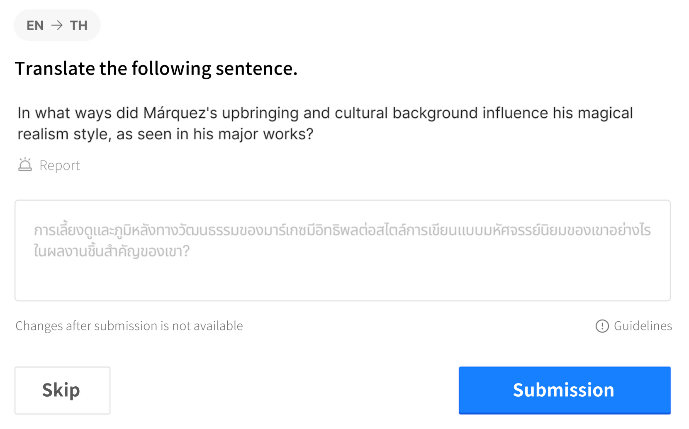Screen dimensions: 689x429
Task: Click the first line of Thai placeholder text
Action: pyautogui.click(x=342, y=230)
